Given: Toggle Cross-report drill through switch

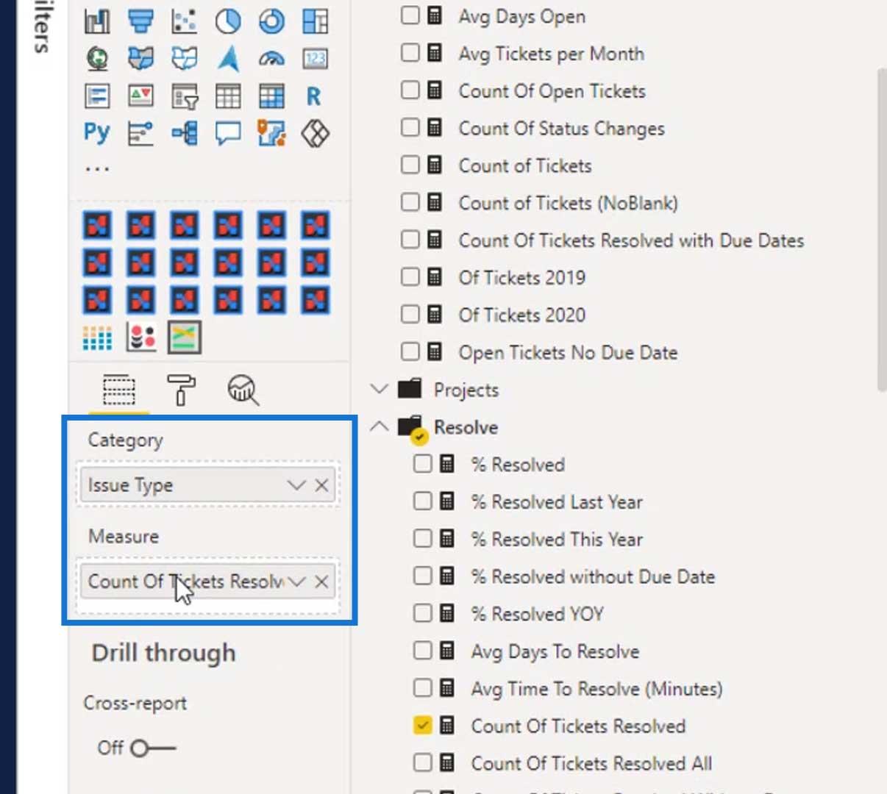Looking at the screenshot, I should pyautogui.click(x=153, y=748).
